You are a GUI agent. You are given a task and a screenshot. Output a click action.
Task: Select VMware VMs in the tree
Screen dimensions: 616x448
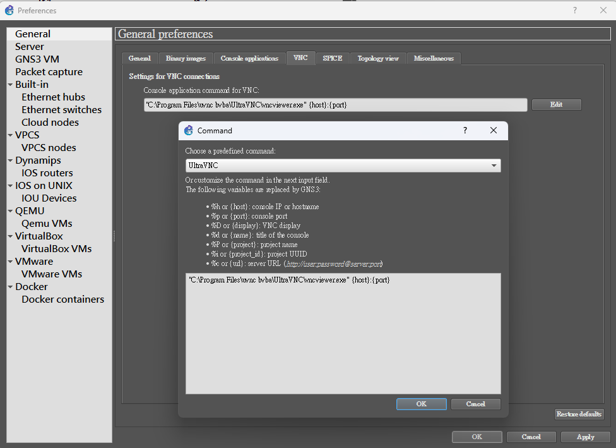coord(52,274)
